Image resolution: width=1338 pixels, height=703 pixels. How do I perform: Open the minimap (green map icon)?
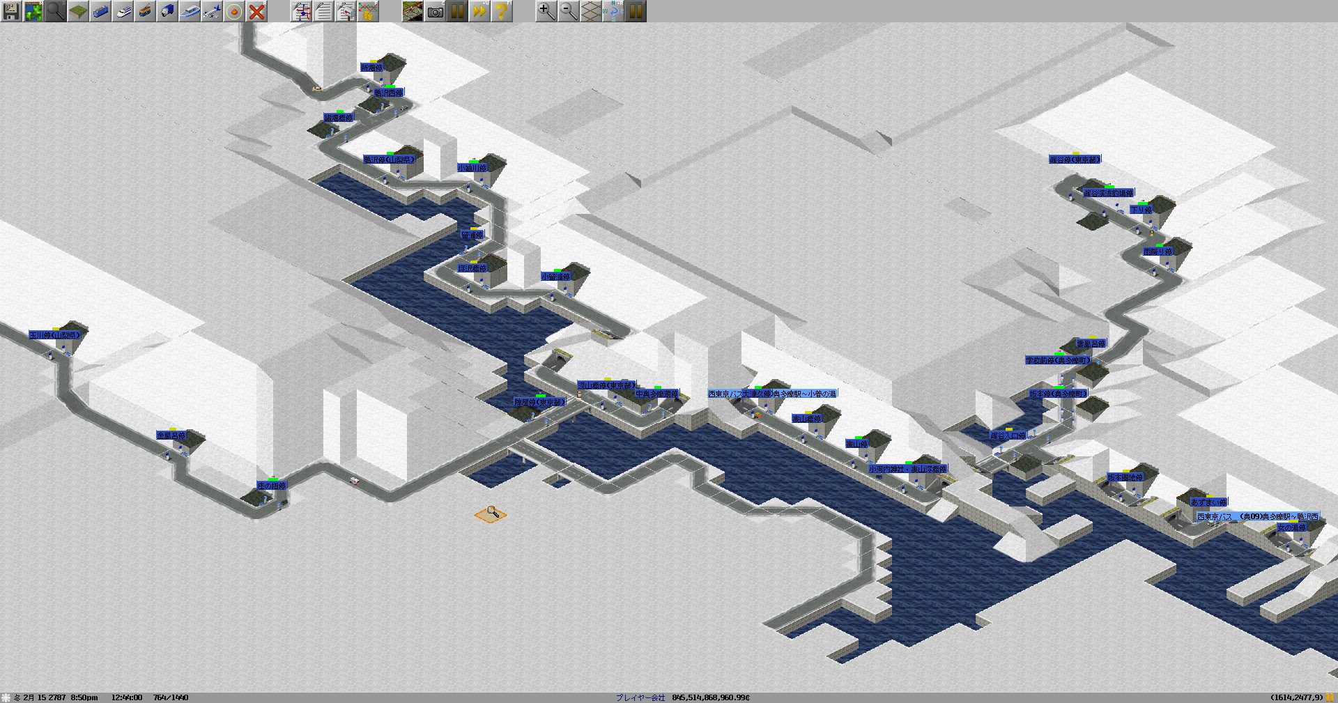(33, 11)
